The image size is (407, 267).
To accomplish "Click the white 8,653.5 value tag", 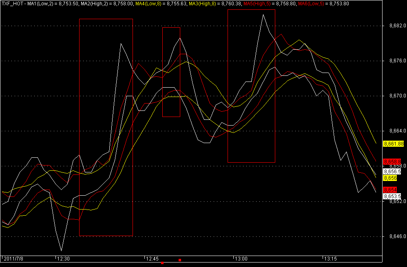I will (x=392, y=196).
